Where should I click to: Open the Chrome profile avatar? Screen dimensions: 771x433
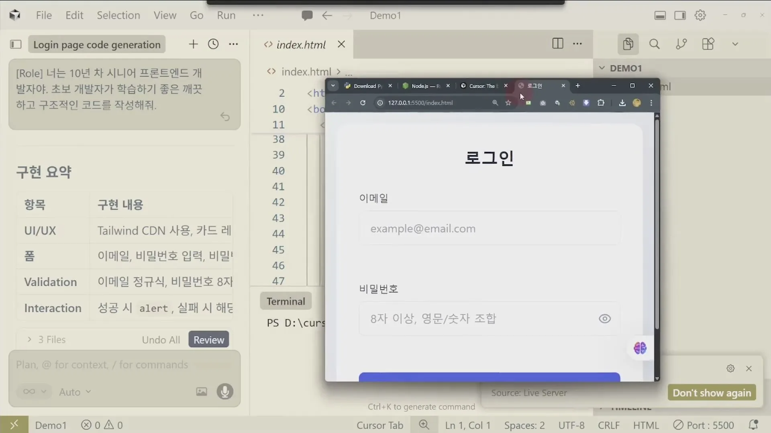coord(636,103)
